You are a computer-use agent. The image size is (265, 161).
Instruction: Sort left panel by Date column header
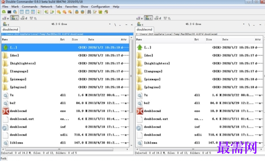coord(104,39)
